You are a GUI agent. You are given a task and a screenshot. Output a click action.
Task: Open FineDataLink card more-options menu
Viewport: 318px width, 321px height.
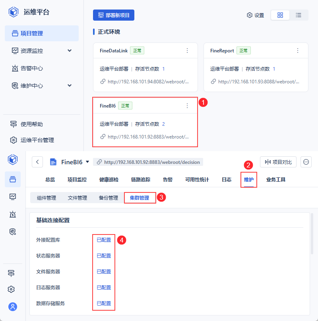coord(187,50)
